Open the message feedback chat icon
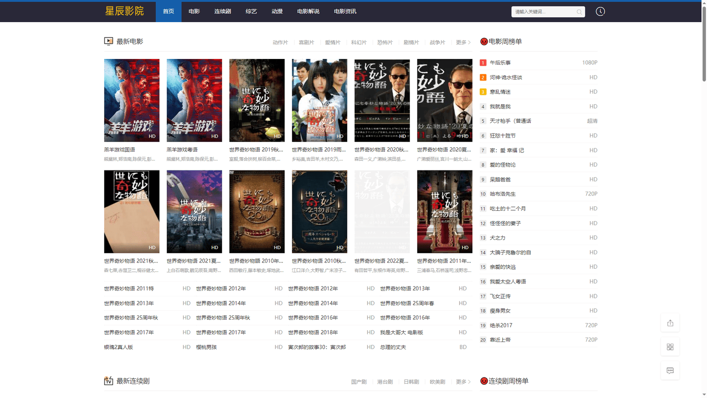Viewport: 707px width, 398px height. coord(670,370)
